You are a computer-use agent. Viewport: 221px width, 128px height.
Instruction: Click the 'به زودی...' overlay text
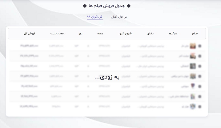(107, 77)
